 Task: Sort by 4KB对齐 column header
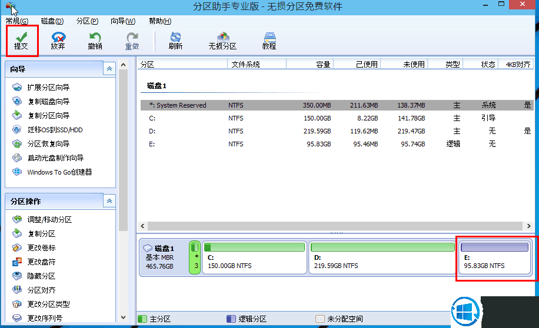516,64
